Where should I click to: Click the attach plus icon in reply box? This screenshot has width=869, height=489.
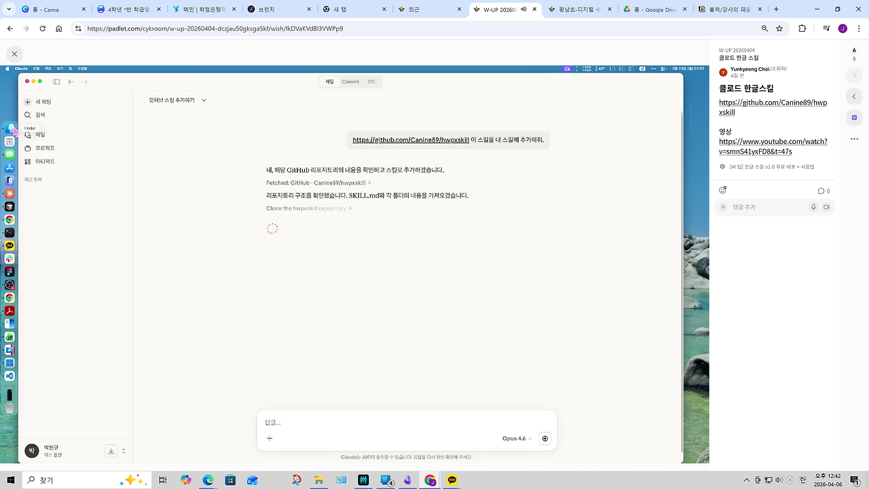click(x=270, y=438)
